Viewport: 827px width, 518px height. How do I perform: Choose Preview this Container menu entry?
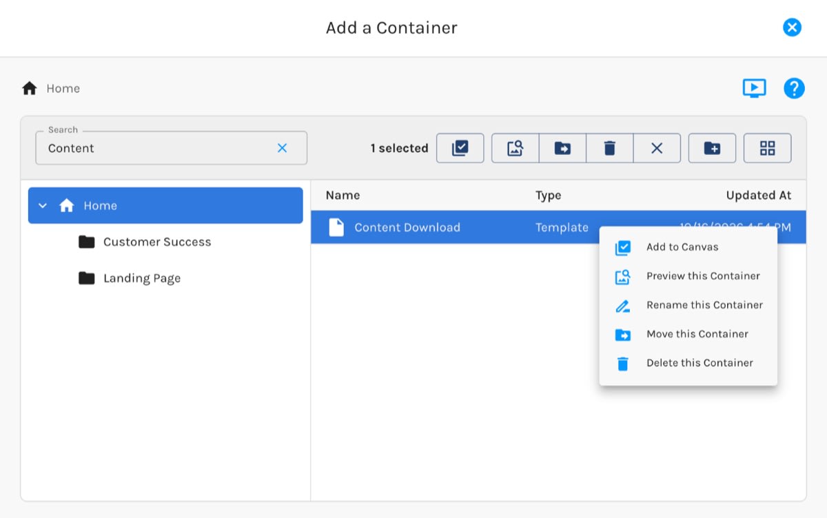point(688,276)
